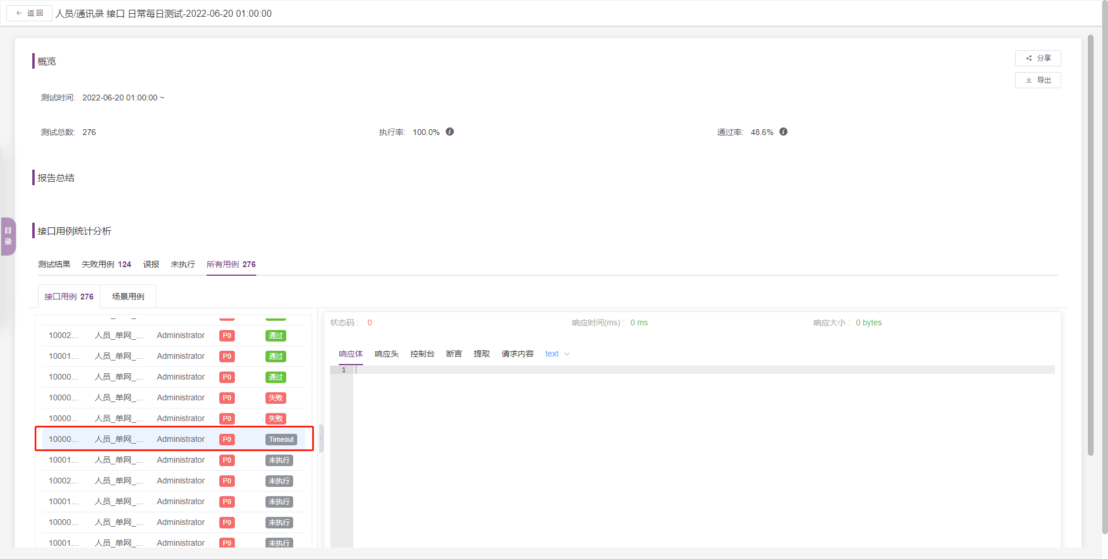
Task: Click the 测试时间 value 2022-06-20 01:00:00
Action: click(x=123, y=98)
